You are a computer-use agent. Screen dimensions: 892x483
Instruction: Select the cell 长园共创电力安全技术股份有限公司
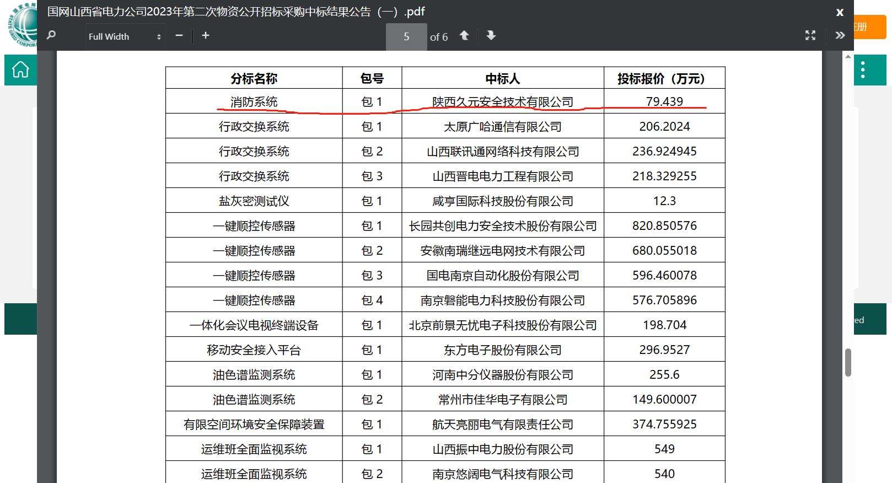pos(502,226)
